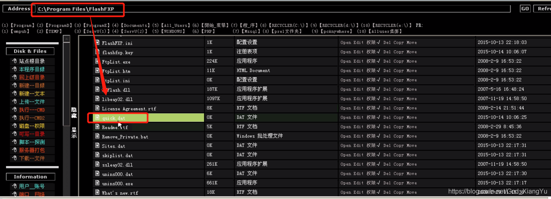
Task: Click the file icon beside unins000.dat
Action: 97,174
